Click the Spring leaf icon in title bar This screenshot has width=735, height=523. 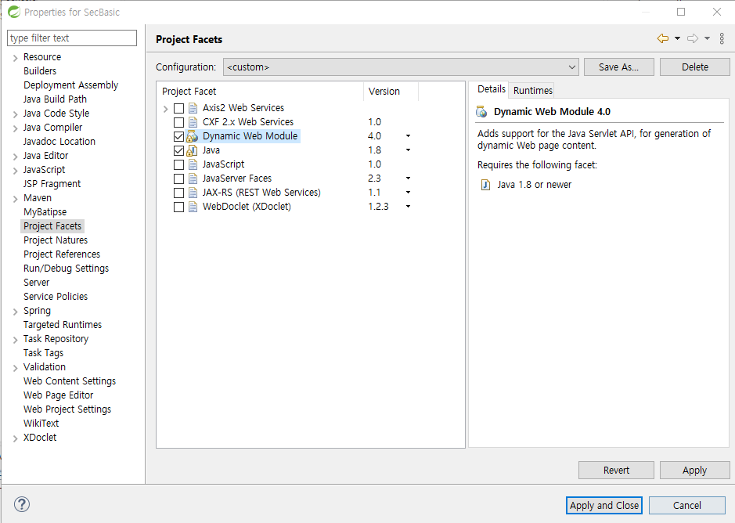tap(13, 12)
